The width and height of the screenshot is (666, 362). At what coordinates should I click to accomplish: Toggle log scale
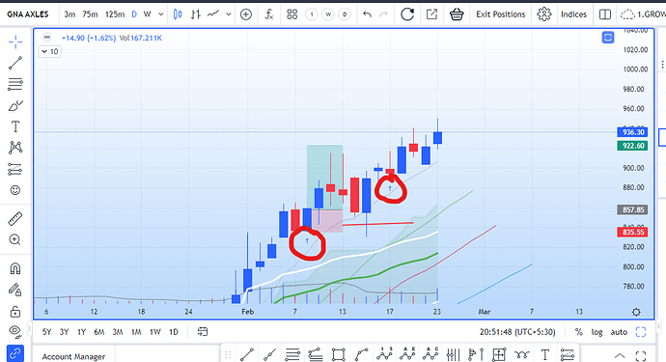pos(597,332)
